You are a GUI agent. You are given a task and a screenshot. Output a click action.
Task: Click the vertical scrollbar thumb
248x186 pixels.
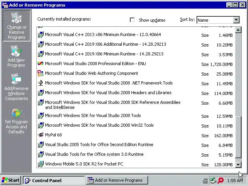[238, 137]
